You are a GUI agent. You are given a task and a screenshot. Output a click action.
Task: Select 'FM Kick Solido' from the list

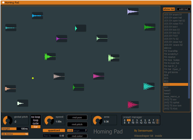(171, 60)
